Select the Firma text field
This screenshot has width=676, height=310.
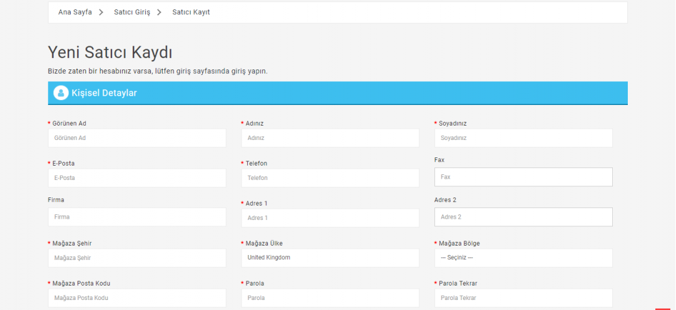pos(137,217)
